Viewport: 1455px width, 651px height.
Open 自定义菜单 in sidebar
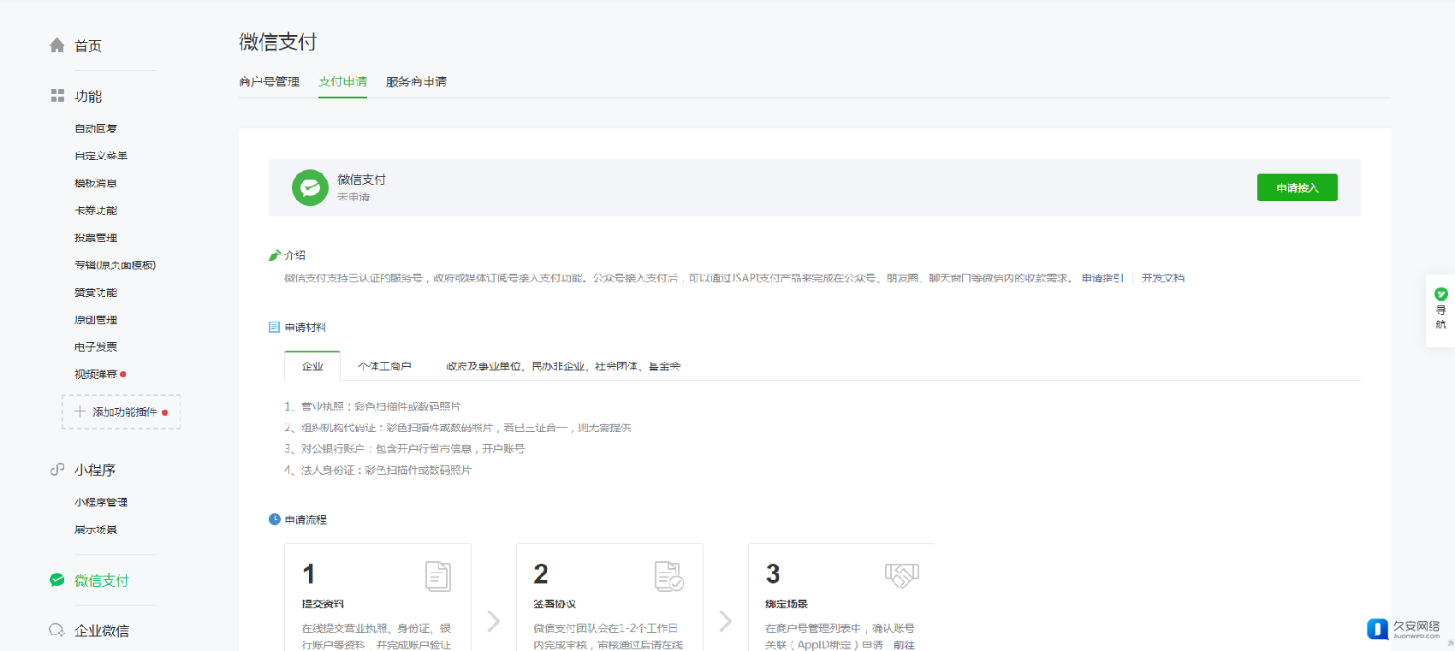[101, 156]
